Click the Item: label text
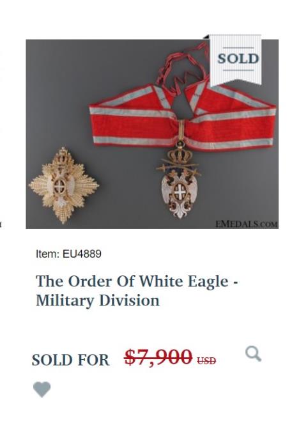 click(x=47, y=254)
